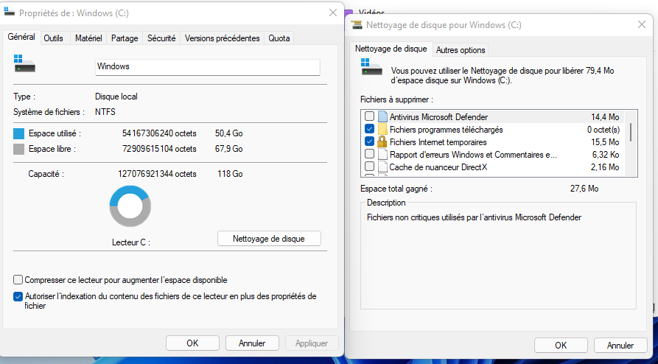Check the Antivirus Microsoft Defender checkbox
Viewport: 658px width, 364px height.
point(369,116)
